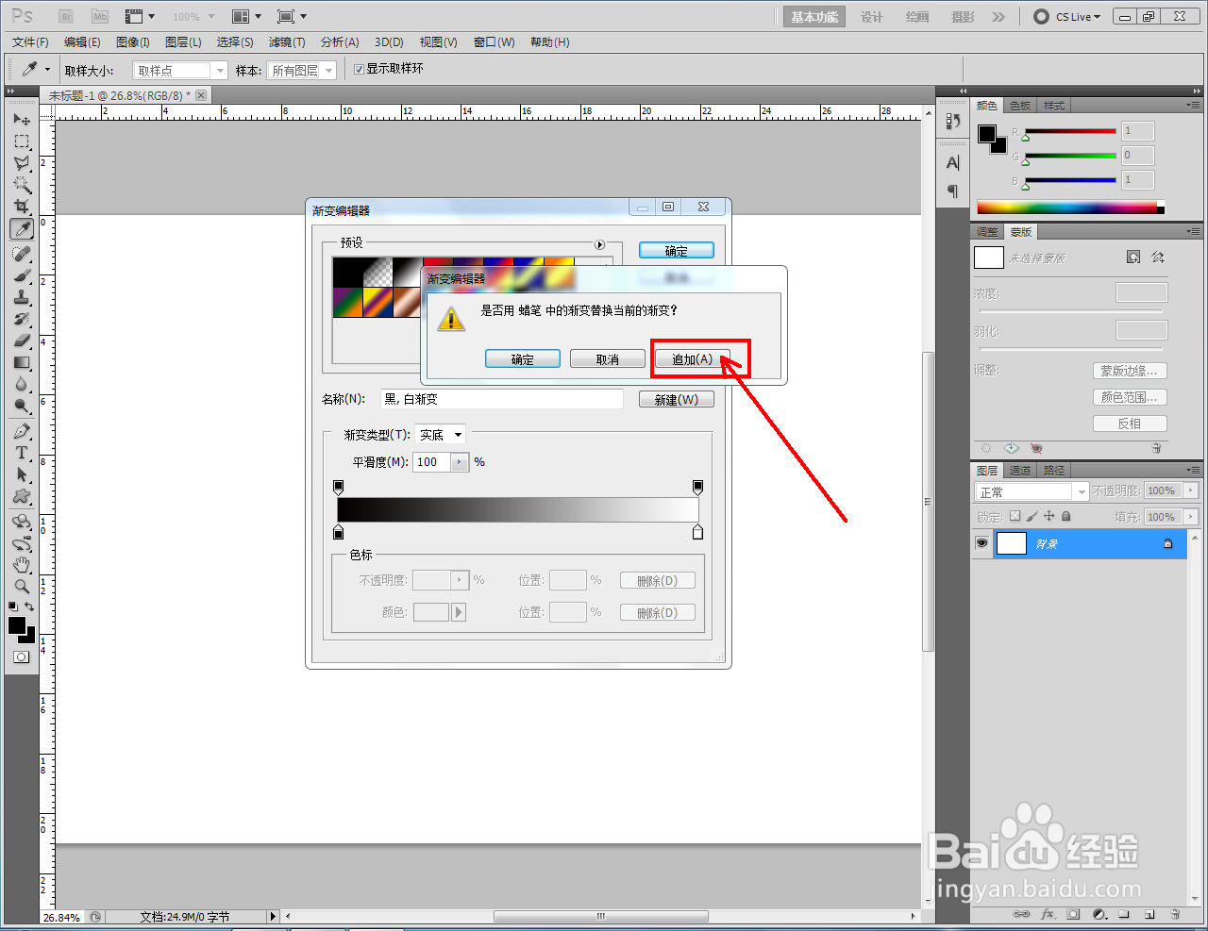Hide the 背景 layer with eye icon
This screenshot has width=1208, height=931.
(x=981, y=543)
